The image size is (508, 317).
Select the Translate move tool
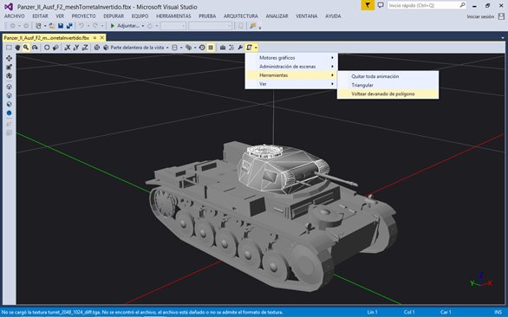pyautogui.click(x=9, y=58)
